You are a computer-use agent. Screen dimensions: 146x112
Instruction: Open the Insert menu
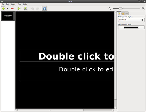point(13,4)
